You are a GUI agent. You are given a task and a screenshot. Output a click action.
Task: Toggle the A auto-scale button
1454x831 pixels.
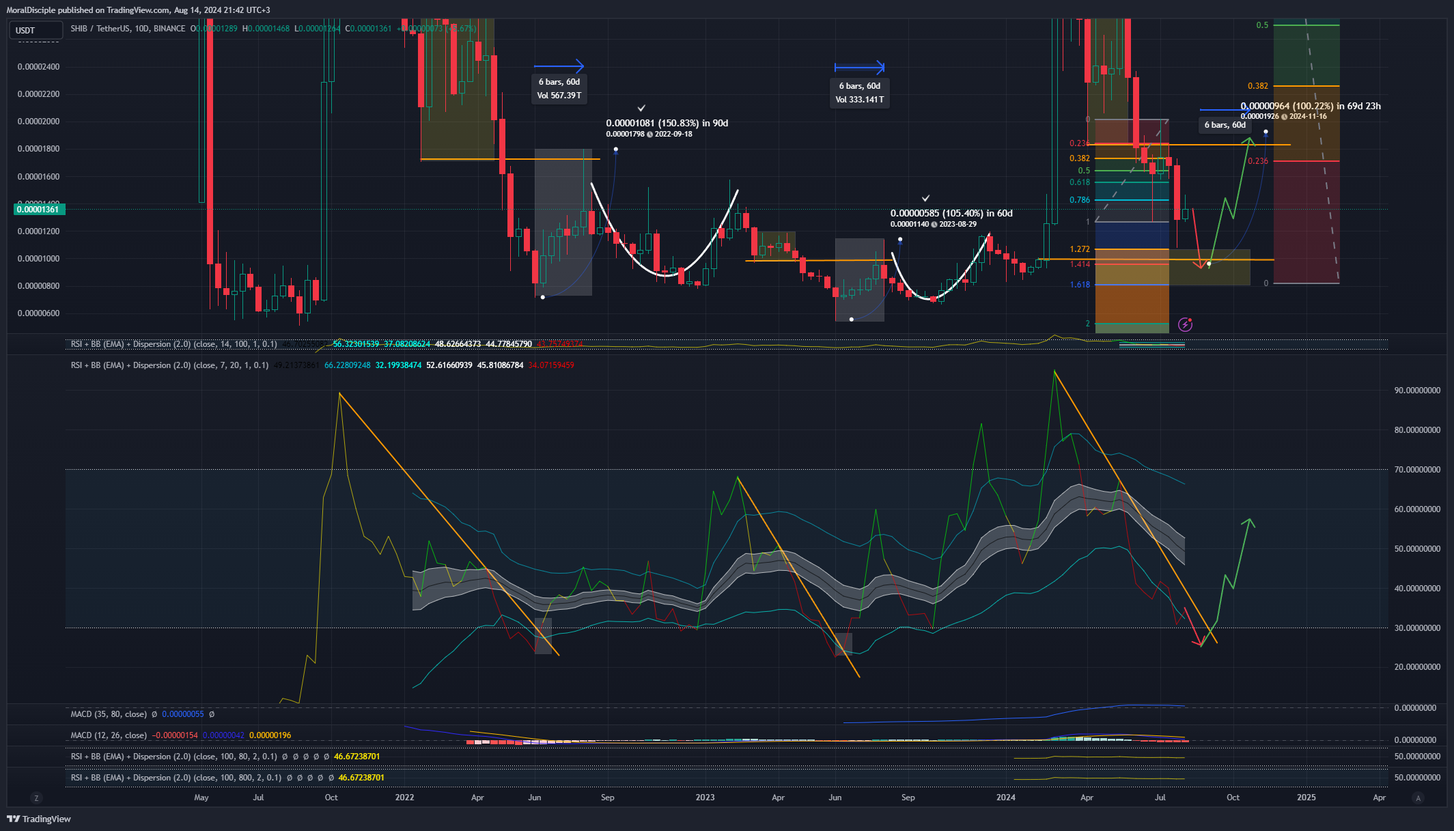(x=1418, y=798)
